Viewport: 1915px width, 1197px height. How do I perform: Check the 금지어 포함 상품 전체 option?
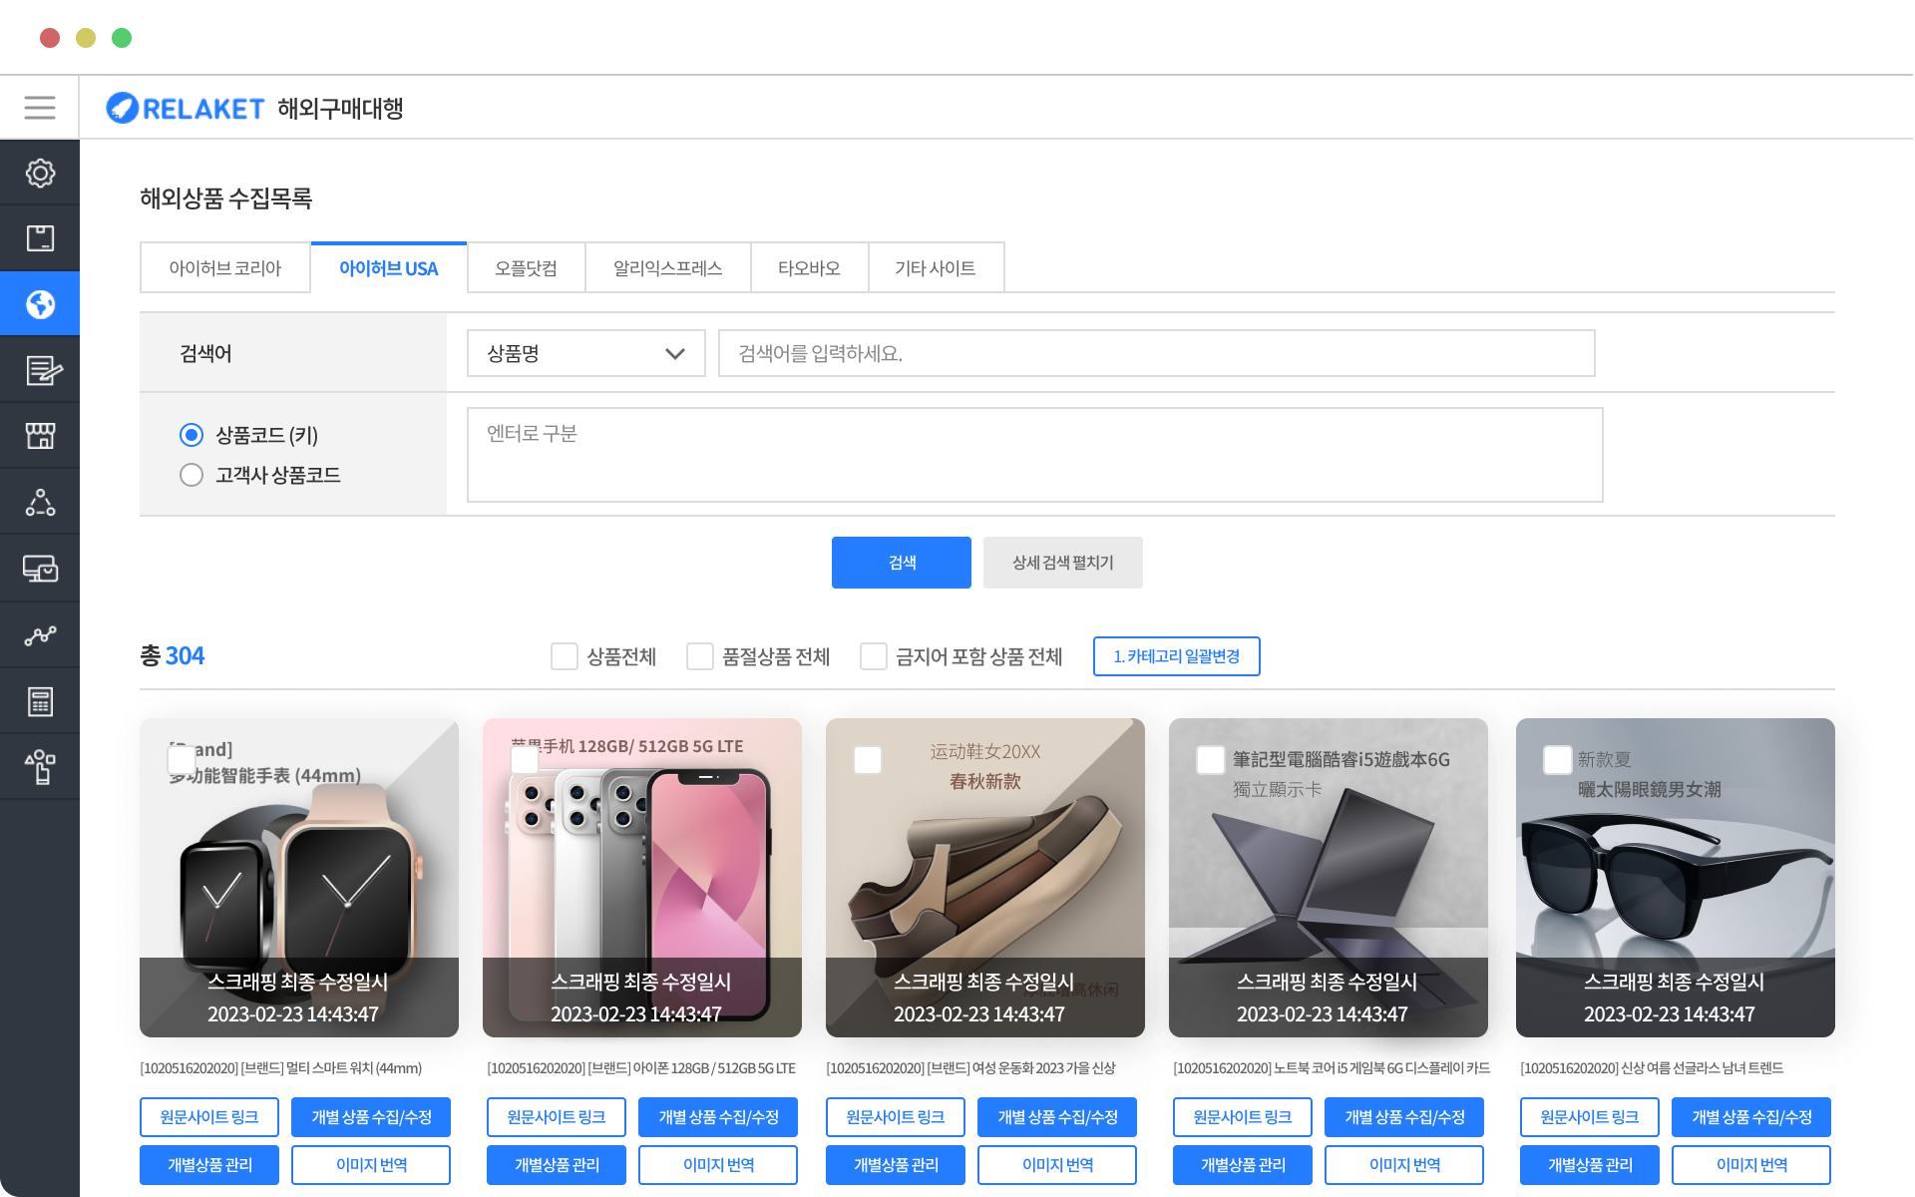(874, 656)
